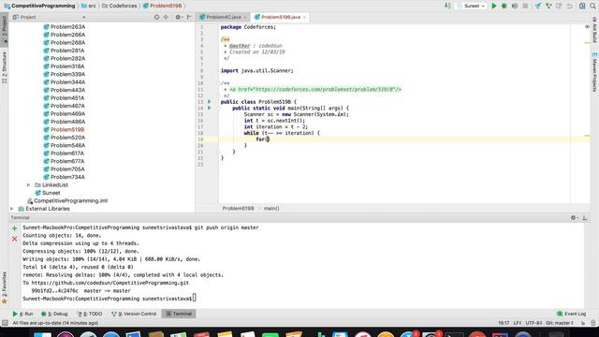Open the Debug tool window tab
This screenshot has width=599, height=337.
click(54, 314)
